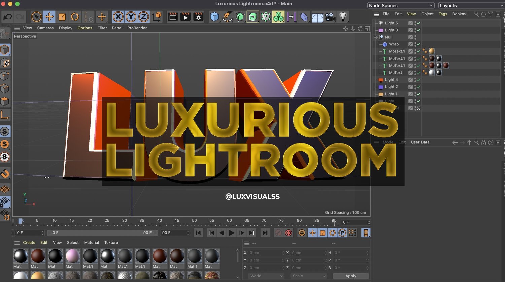Click the Undo arrow icon
Screen dimensions: 505x282
[8, 17]
